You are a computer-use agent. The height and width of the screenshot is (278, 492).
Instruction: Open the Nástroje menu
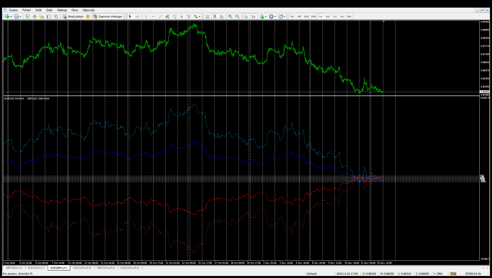[x=62, y=10]
